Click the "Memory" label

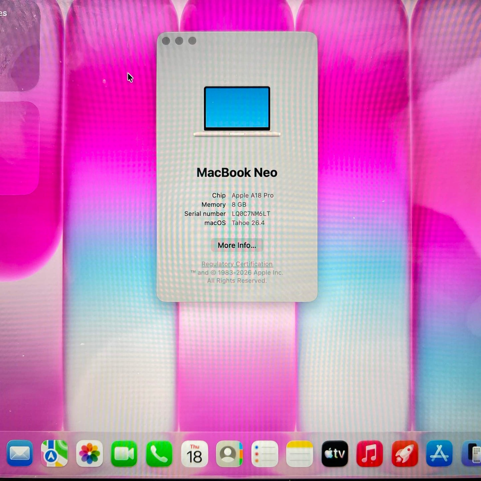213,204
